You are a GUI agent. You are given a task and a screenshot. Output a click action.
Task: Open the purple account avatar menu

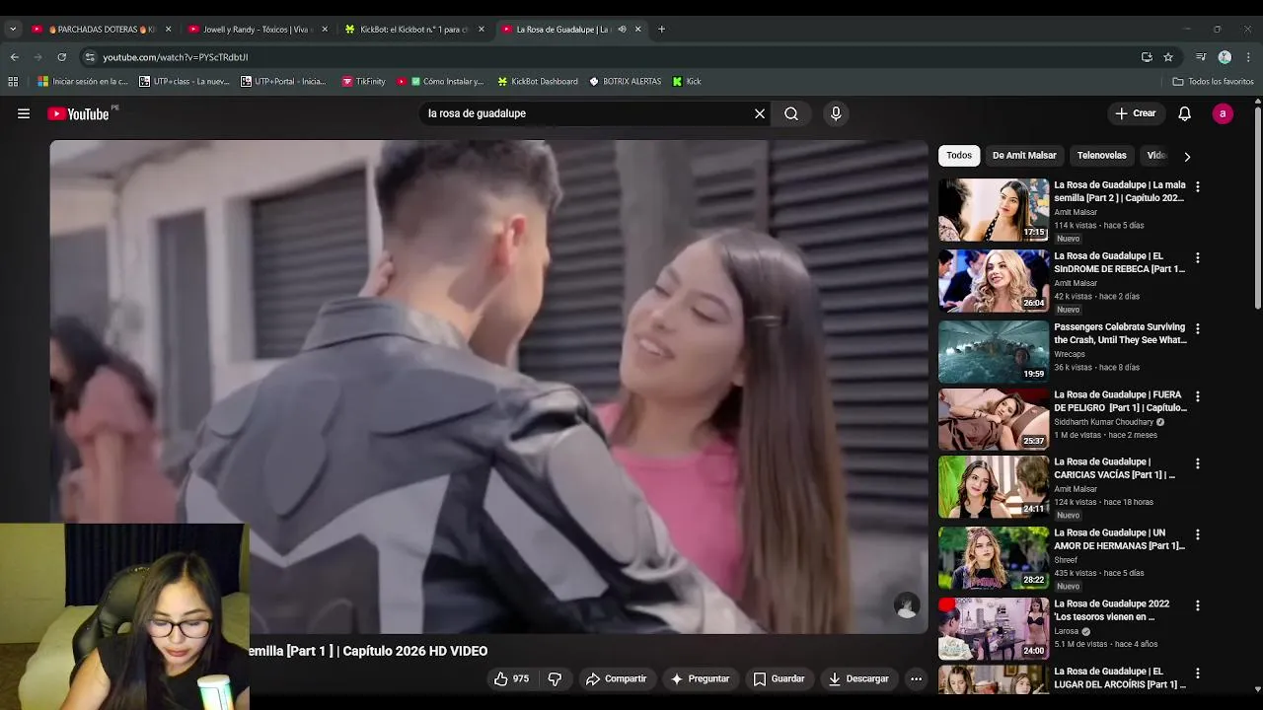(x=1223, y=113)
